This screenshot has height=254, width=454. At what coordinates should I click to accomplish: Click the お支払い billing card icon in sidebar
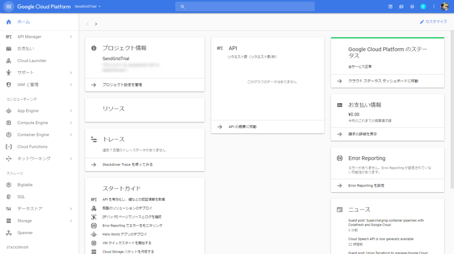pyautogui.click(x=9, y=49)
